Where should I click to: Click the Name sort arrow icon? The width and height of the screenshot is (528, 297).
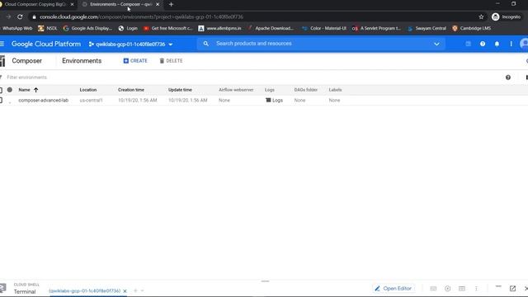[x=35, y=90]
